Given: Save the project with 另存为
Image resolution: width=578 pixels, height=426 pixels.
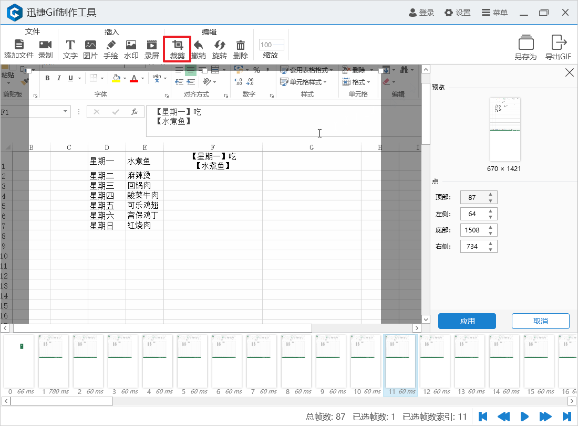Looking at the screenshot, I should click(x=526, y=49).
